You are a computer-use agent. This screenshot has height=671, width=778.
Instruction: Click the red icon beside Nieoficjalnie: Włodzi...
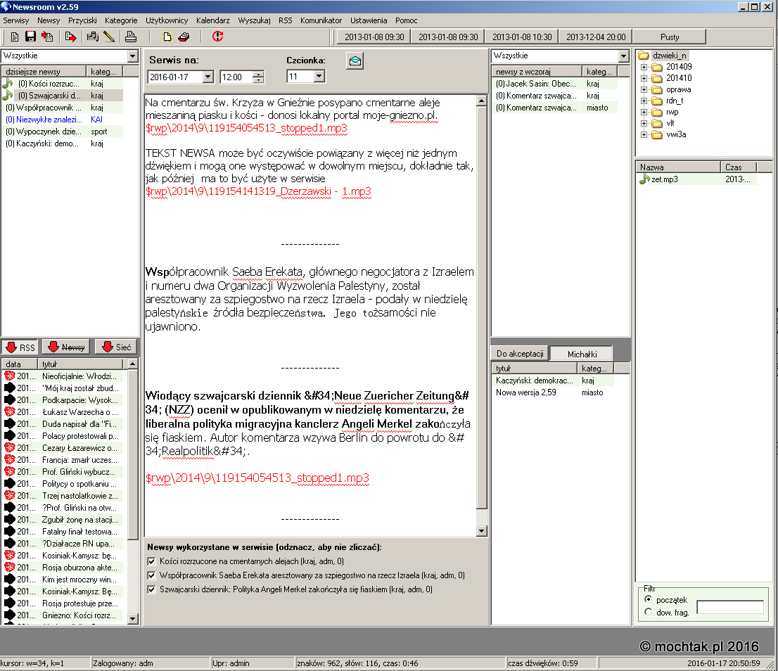(9, 376)
